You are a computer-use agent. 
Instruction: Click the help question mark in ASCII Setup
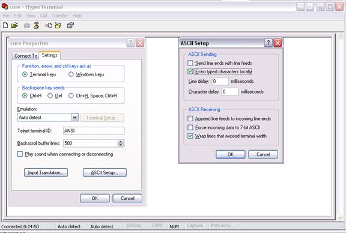point(268,43)
